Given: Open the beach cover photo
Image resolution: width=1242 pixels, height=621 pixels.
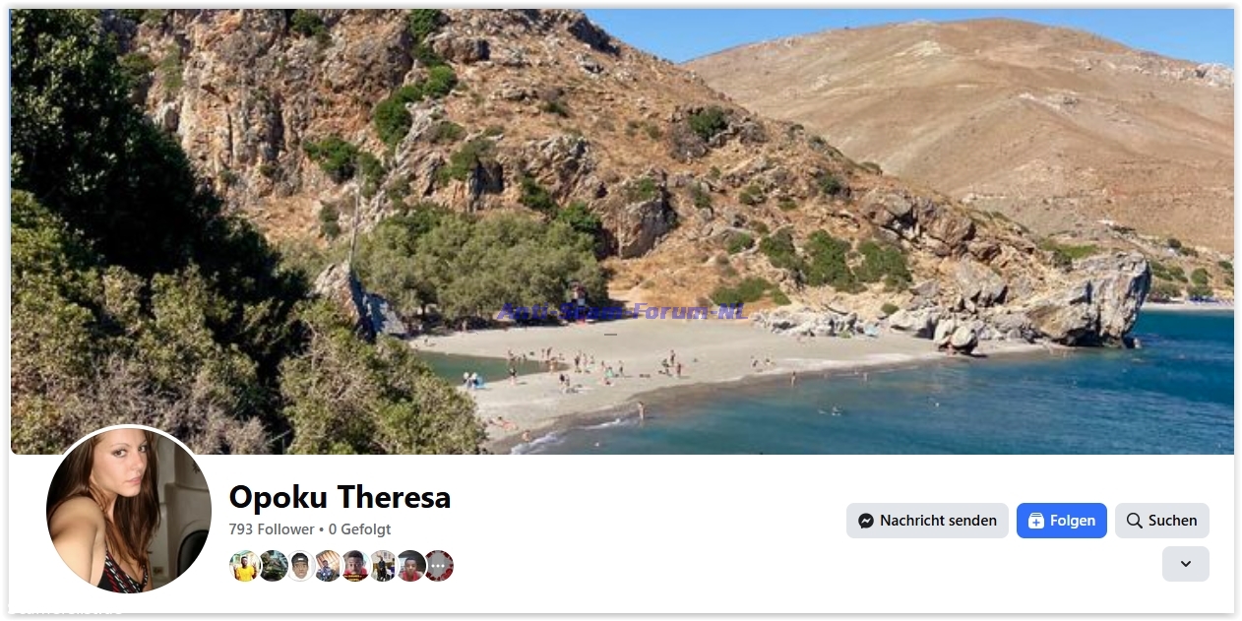Looking at the screenshot, I should click(622, 231).
